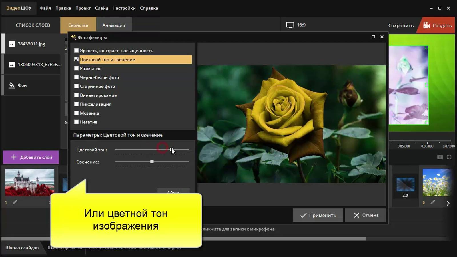
Task: Click the Сохранить button
Action: click(401, 25)
